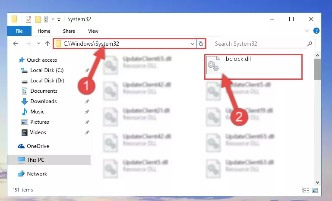The image size is (332, 201).
Task: Click the folder icon at title bar left
Action: click(x=14, y=19)
